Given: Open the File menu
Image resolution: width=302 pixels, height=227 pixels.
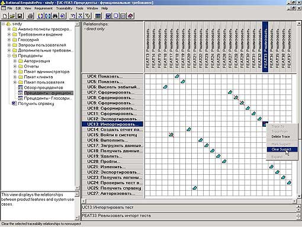Looking at the screenshot, I should pos(9,8).
